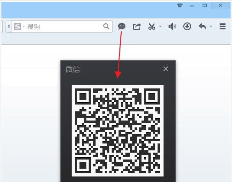Expand the screenshot tool dropdown arrow
Image resolution: width=232 pixels, height=182 pixels.
(x=160, y=26)
